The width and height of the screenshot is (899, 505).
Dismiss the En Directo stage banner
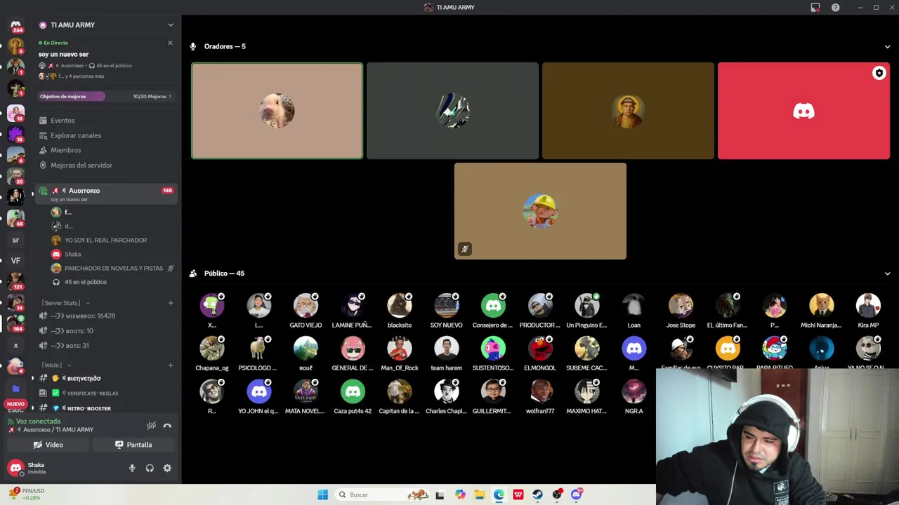pyautogui.click(x=170, y=43)
